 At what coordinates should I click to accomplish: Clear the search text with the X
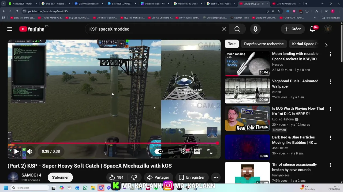coord(224,29)
